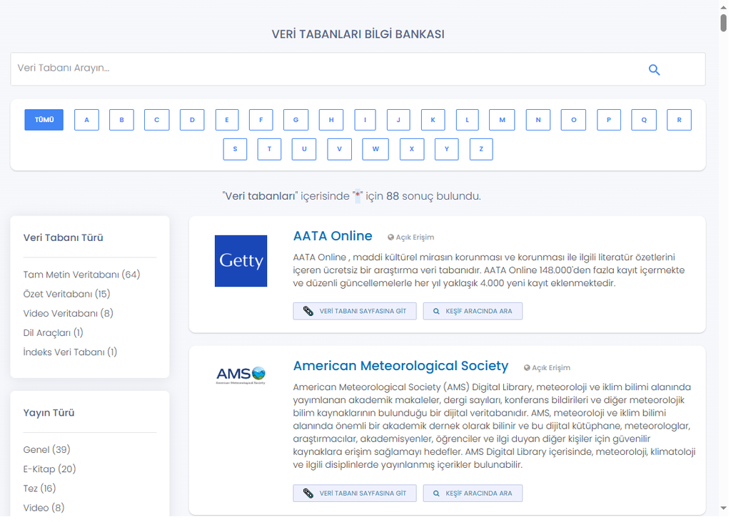
Task: Filter databases by letter Z
Action: pyautogui.click(x=481, y=149)
